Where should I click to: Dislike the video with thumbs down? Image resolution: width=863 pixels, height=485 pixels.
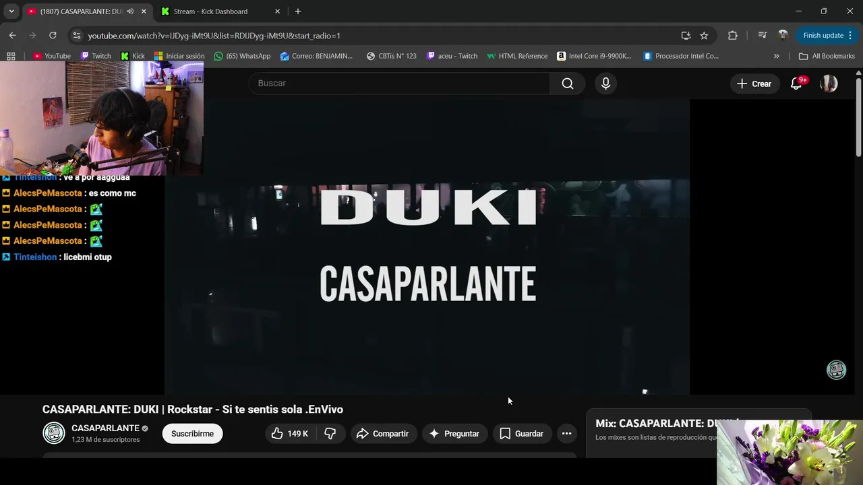click(330, 434)
